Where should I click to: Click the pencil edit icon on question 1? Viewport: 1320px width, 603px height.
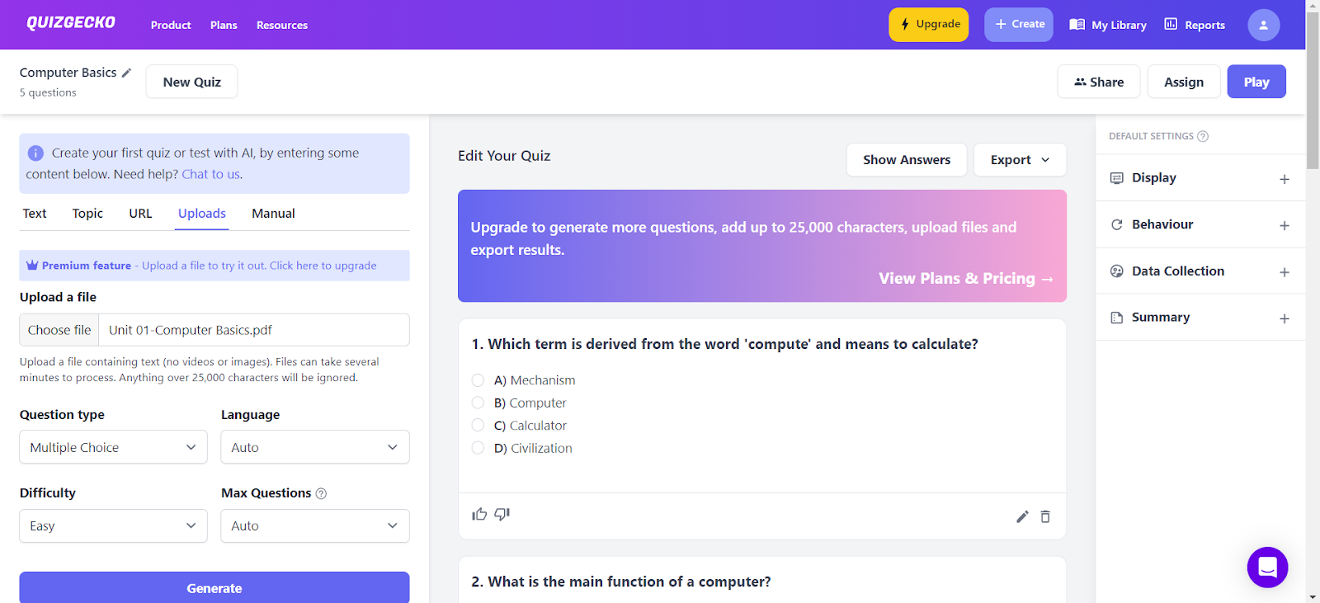[x=1022, y=516]
